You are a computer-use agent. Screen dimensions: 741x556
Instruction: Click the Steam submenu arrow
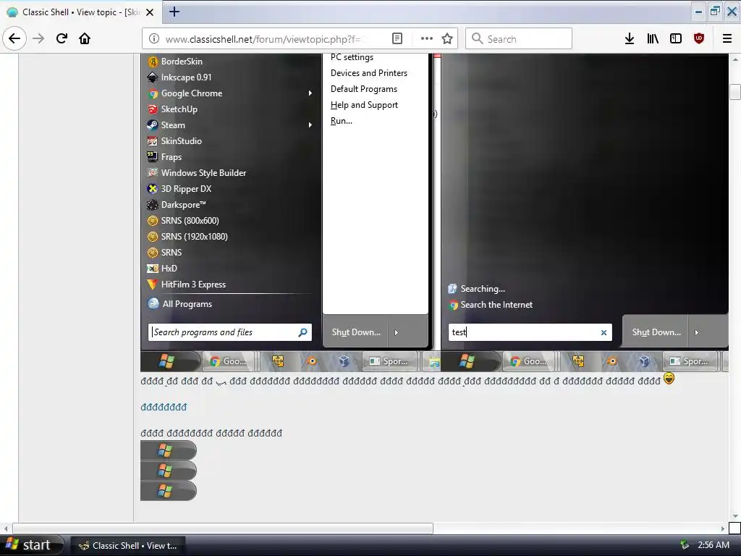pyautogui.click(x=310, y=125)
